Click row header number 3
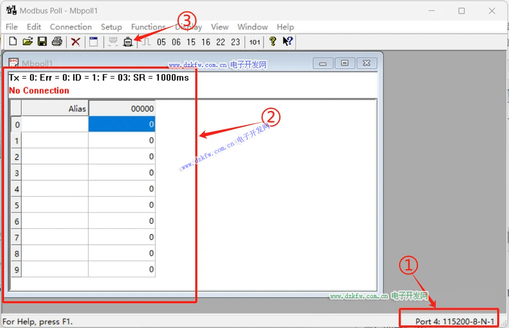The height and width of the screenshot is (328, 509). [16, 173]
